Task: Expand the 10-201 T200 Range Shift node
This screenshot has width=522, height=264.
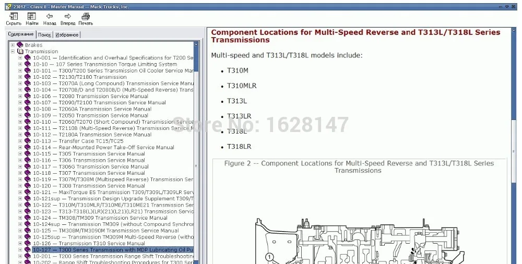Action: pos(20,256)
